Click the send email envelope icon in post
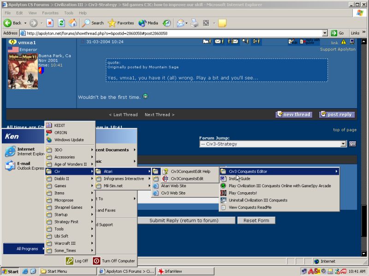Viewport: 369px width, 276px height. point(219,41)
